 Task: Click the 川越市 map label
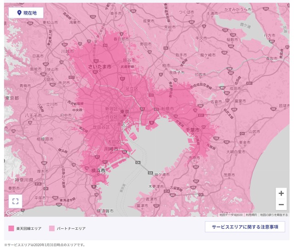tap(68, 51)
